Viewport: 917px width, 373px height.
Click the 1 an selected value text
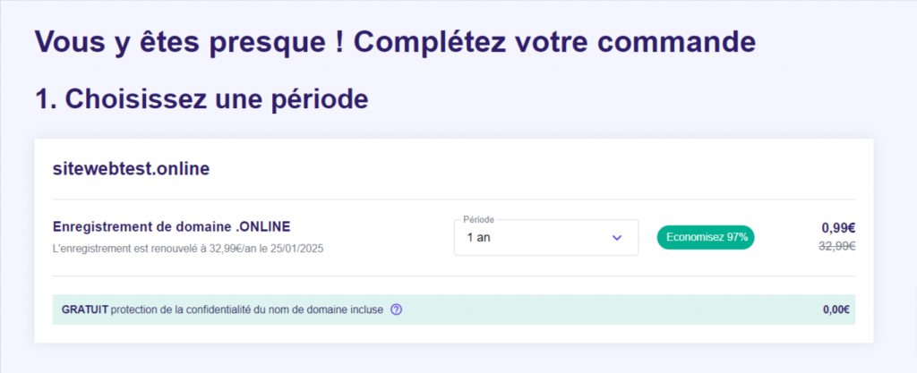pos(479,238)
